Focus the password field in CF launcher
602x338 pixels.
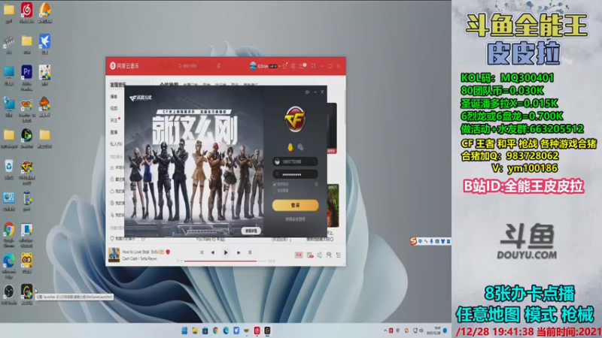pyautogui.click(x=295, y=174)
